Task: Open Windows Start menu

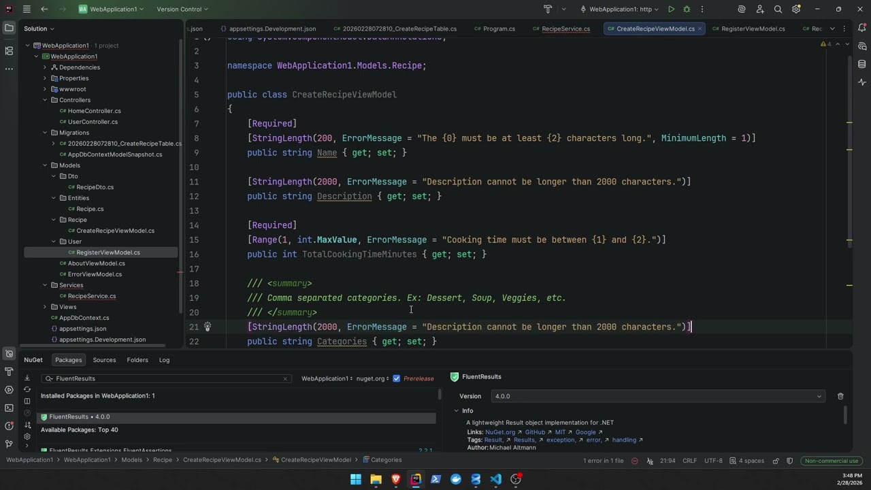Action: click(356, 479)
